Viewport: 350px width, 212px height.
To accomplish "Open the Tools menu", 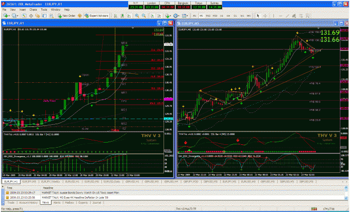I will (44, 10).
